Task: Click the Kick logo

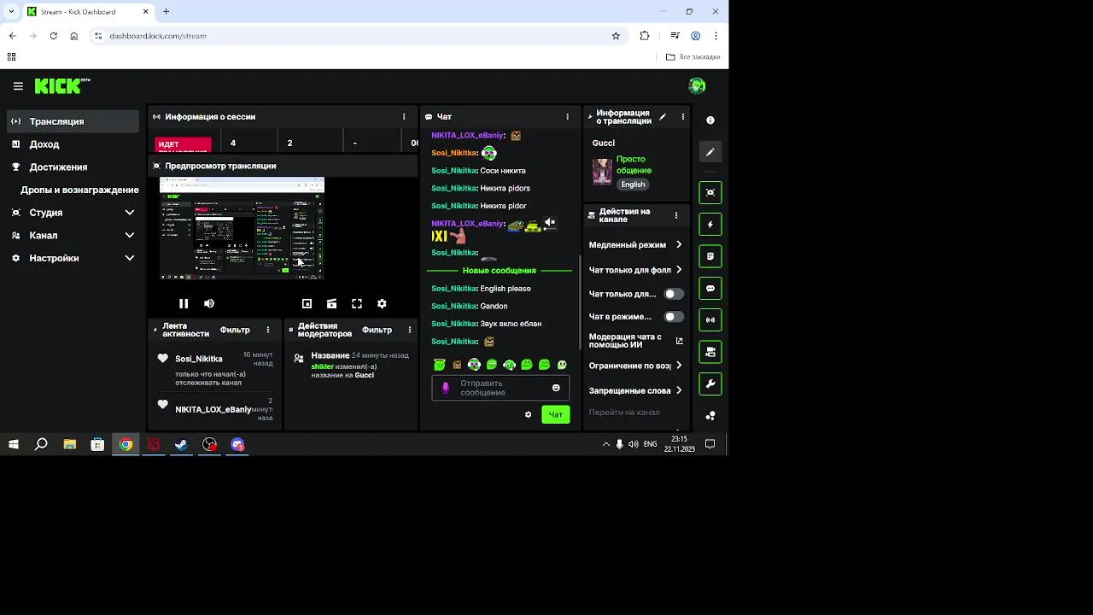Action: point(62,85)
